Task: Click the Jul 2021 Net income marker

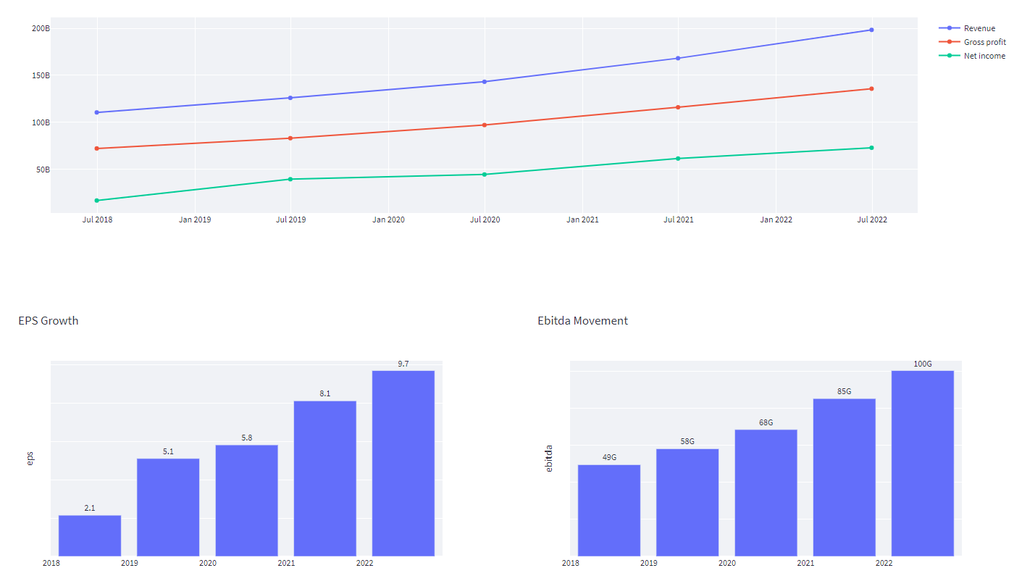Action: point(678,157)
